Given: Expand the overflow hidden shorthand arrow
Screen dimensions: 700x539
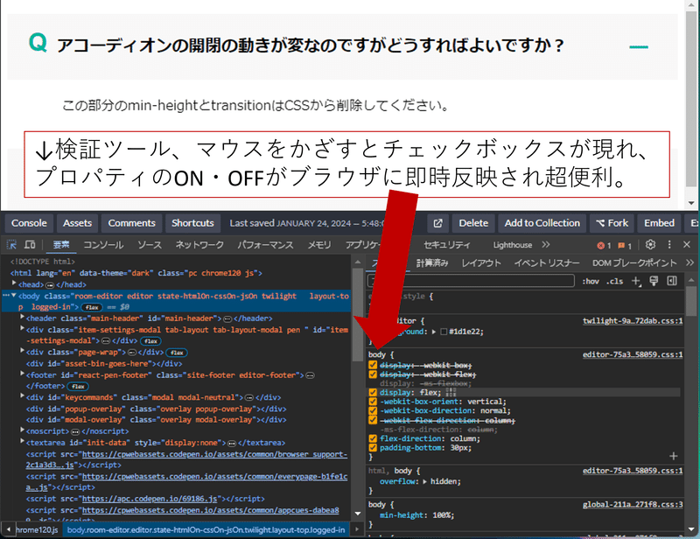Looking at the screenshot, I should pos(424,481).
